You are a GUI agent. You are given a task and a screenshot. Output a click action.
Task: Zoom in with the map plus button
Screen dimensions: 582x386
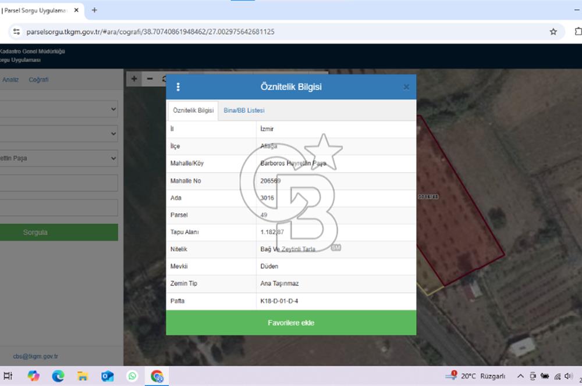(x=134, y=78)
